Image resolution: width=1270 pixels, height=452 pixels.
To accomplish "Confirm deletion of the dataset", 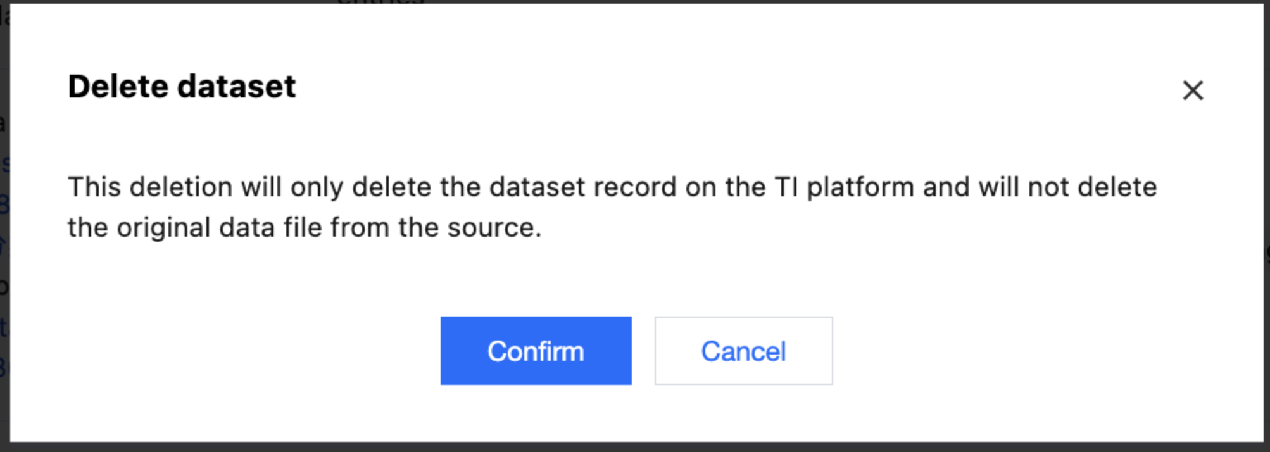I will coord(536,351).
